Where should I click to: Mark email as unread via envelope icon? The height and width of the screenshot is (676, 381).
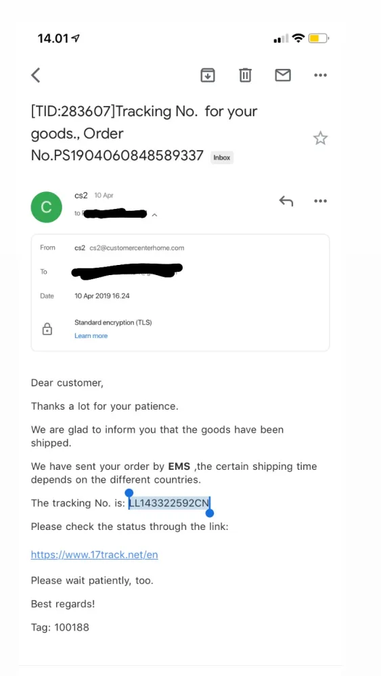point(283,75)
